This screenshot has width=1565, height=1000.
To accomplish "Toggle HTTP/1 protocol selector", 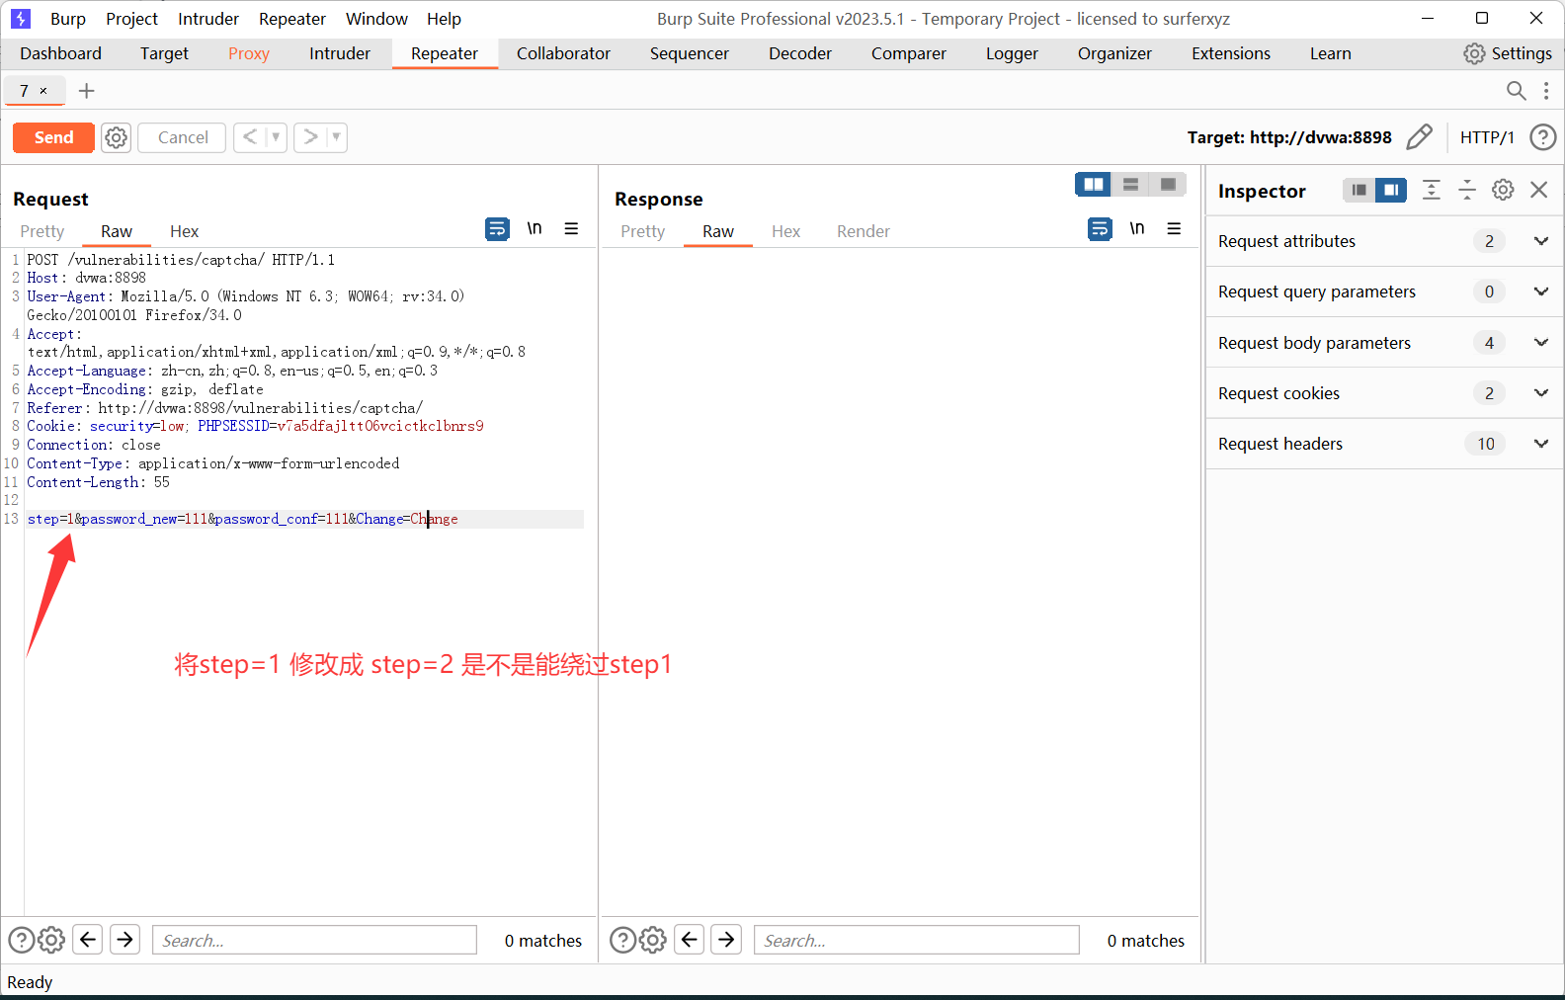I will point(1487,137).
